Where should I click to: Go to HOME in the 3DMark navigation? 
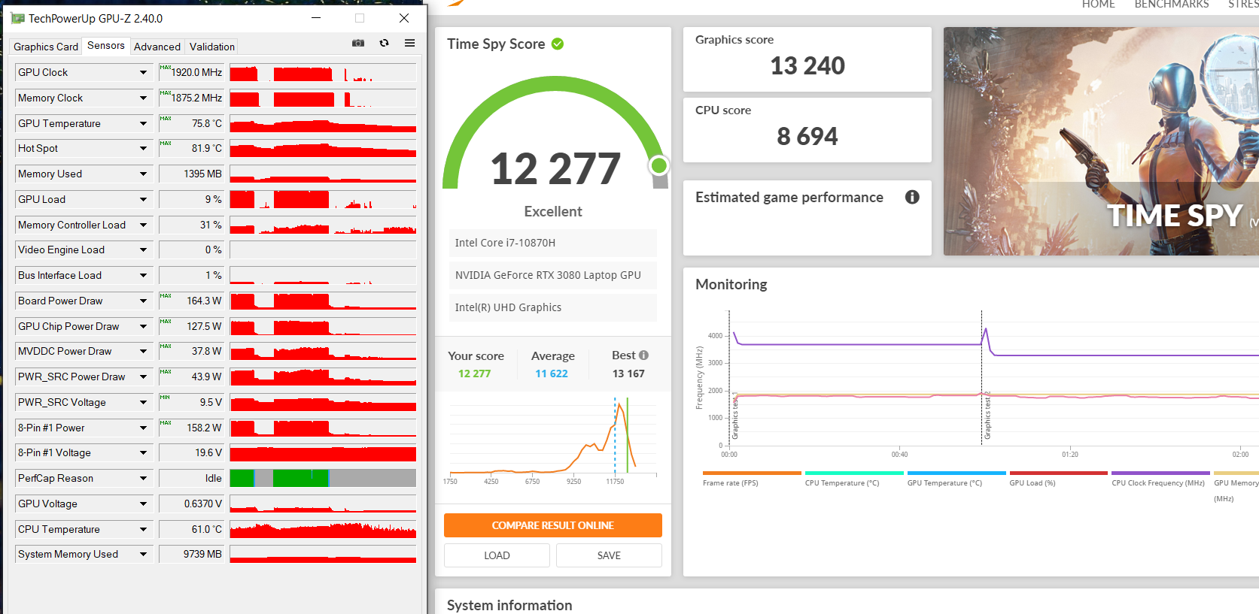(1099, 5)
